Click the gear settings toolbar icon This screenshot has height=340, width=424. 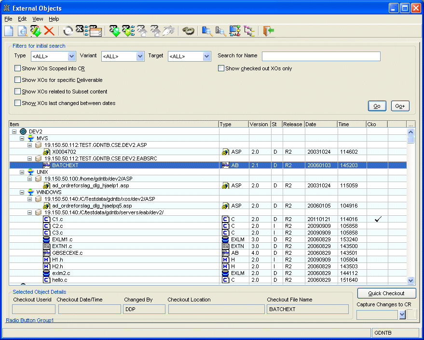pos(188,31)
